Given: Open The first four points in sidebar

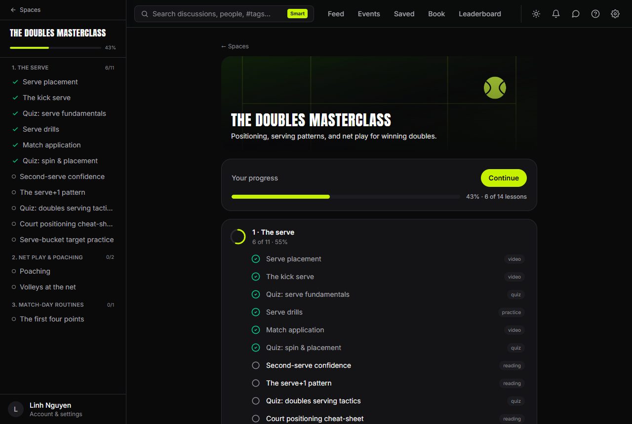Looking at the screenshot, I should point(63,319).
